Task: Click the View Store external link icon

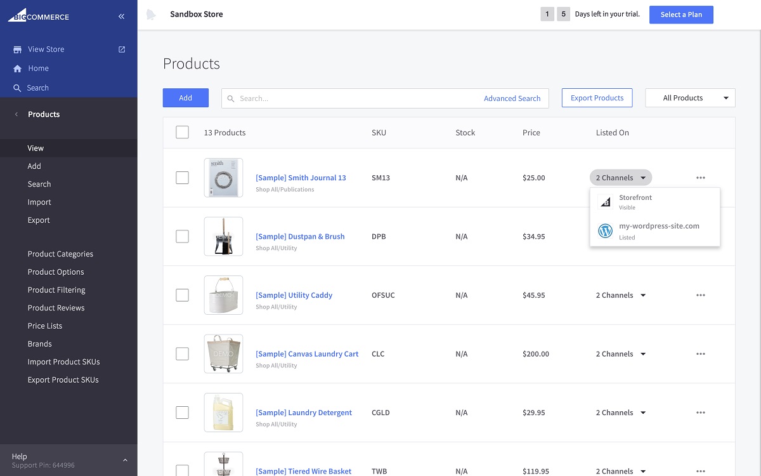Action: coord(122,50)
